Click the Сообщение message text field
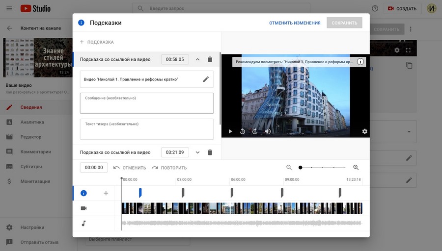442x251 pixels. (146, 103)
